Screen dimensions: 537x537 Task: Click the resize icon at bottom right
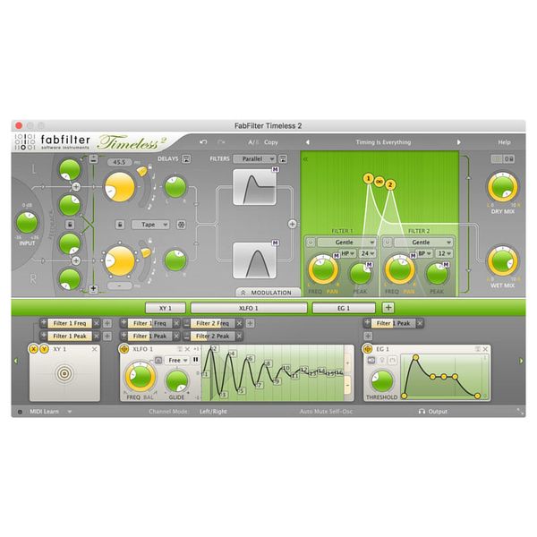520,412
